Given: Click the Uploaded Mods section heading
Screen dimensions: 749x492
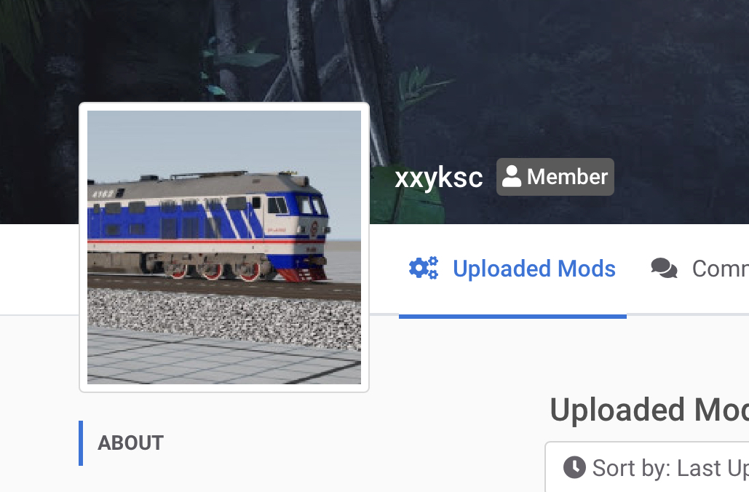Looking at the screenshot, I should 649,410.
